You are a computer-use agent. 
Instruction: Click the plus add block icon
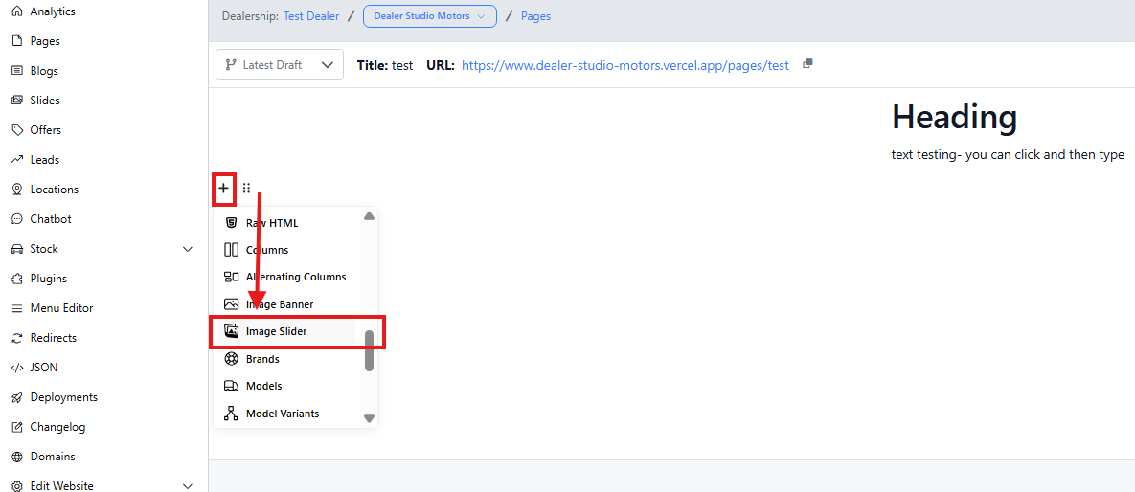tap(223, 189)
